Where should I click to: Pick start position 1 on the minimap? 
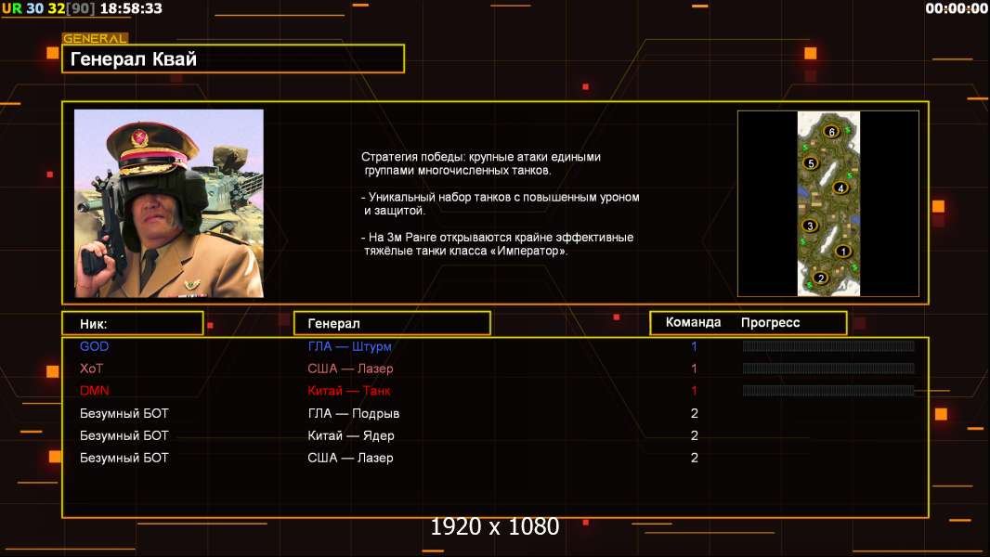click(x=843, y=251)
